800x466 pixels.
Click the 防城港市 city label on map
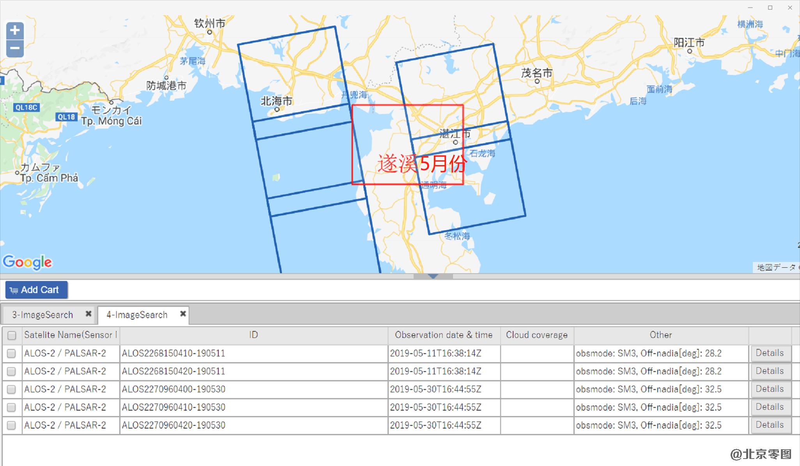[166, 85]
